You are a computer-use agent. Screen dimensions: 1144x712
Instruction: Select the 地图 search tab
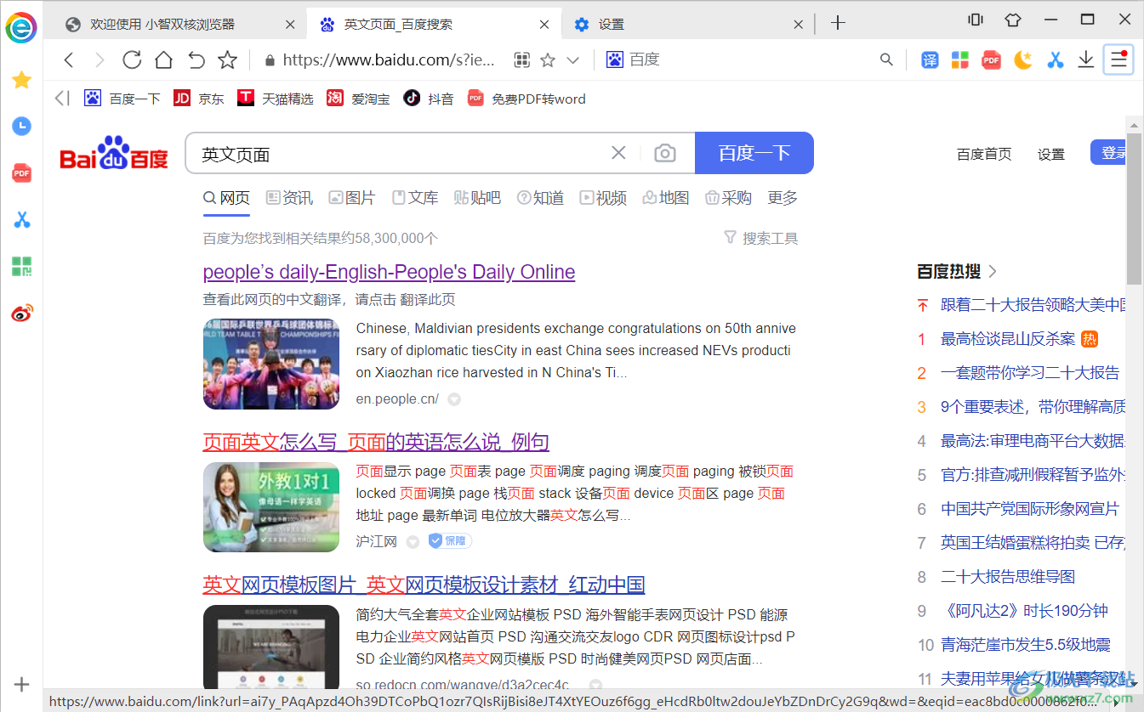pos(666,198)
